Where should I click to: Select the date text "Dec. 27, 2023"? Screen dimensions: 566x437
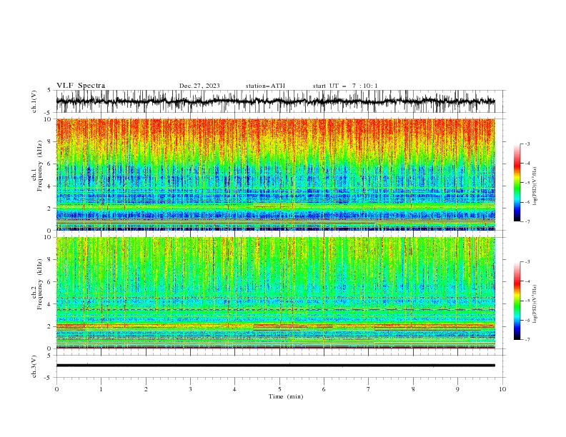[199, 86]
